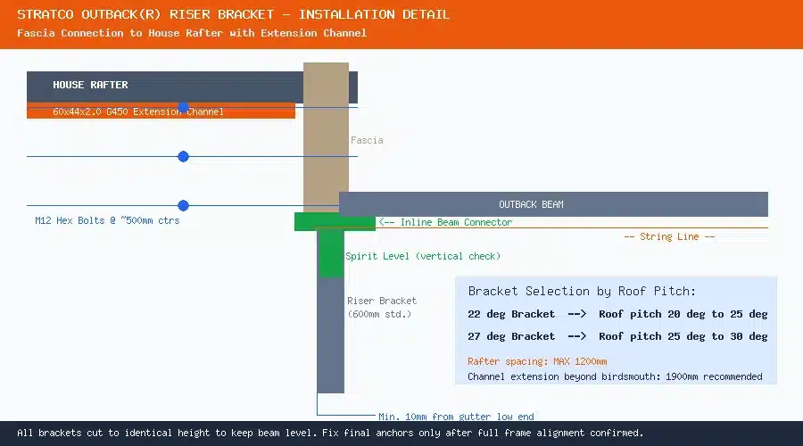Select the 'Fascia' label
803x446 pixels.
[367, 140]
